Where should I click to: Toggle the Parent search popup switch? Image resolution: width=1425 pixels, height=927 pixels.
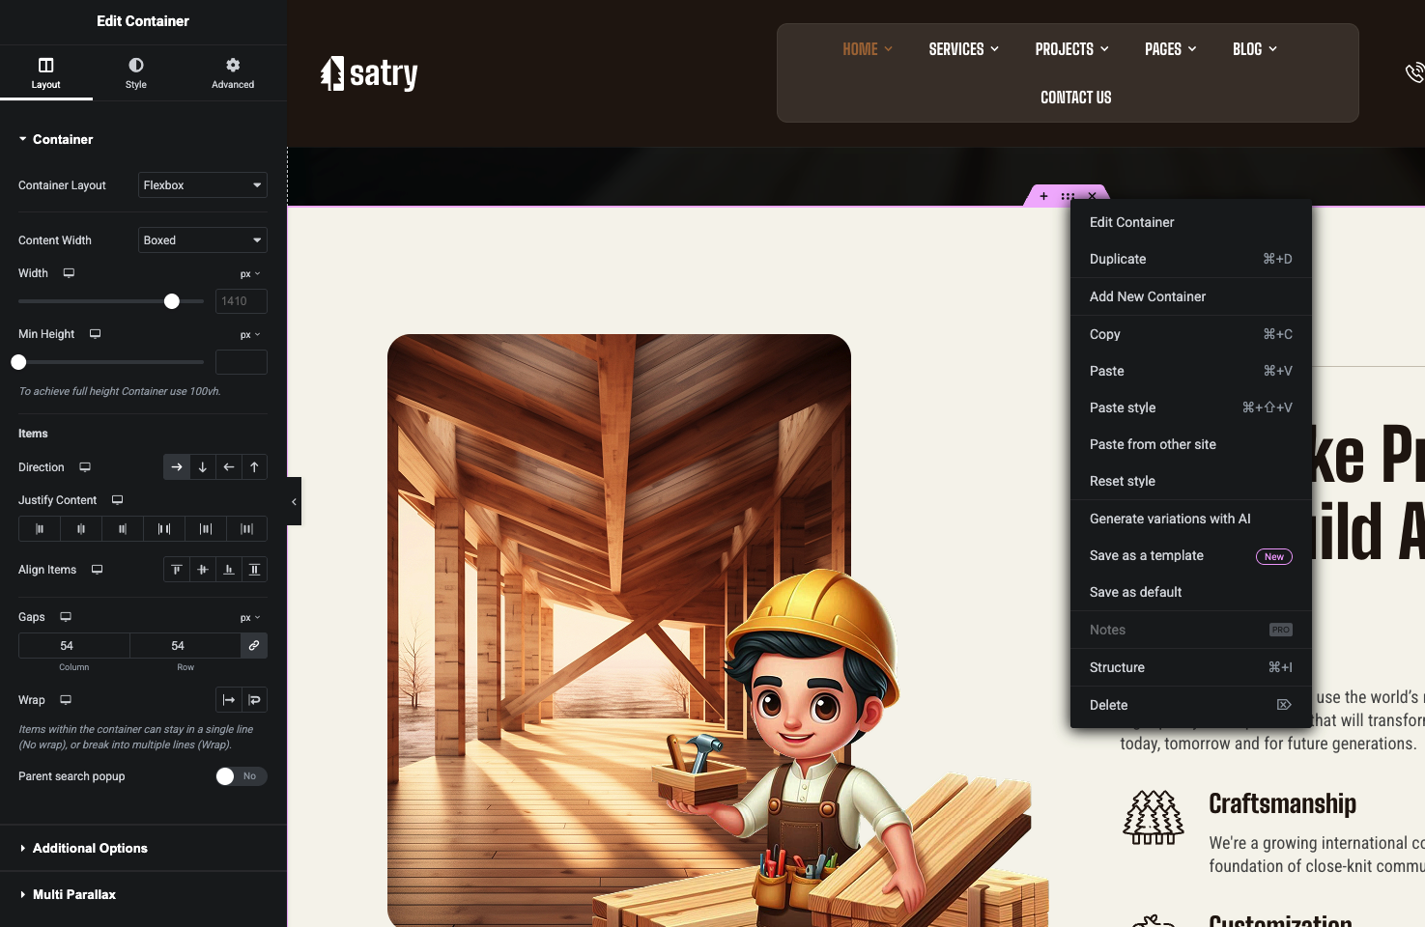click(x=241, y=776)
